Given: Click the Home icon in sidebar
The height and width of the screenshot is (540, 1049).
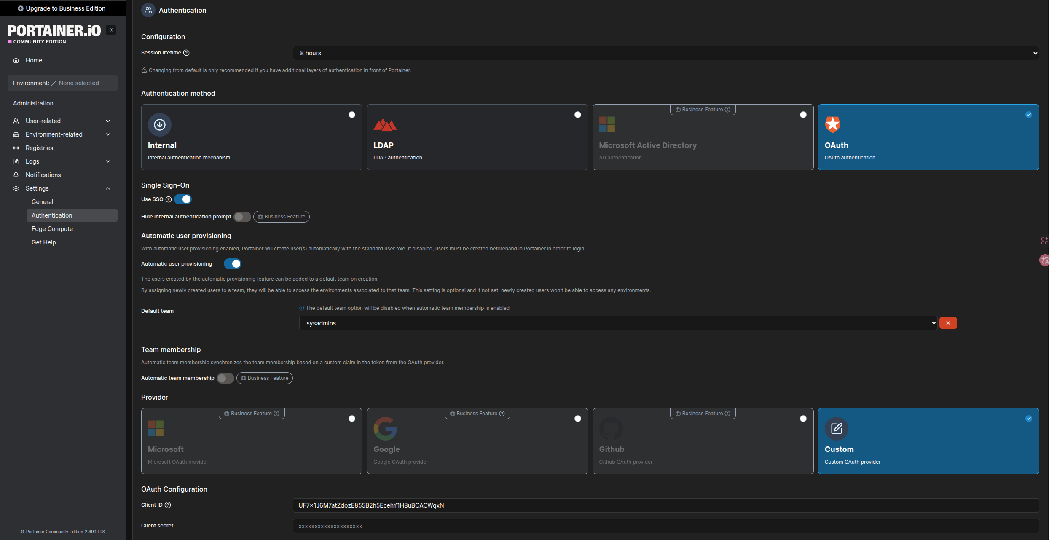Looking at the screenshot, I should coord(16,60).
